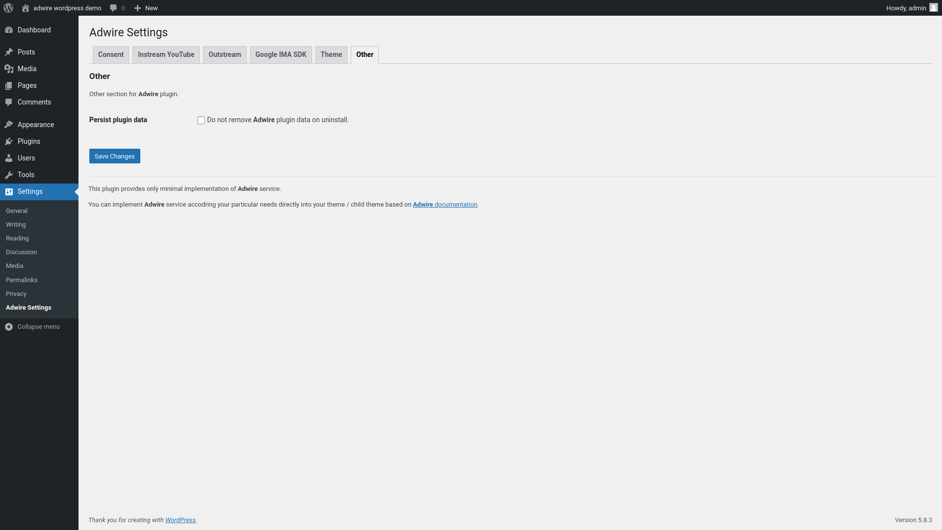Click the Plugins plug icon

click(9, 141)
